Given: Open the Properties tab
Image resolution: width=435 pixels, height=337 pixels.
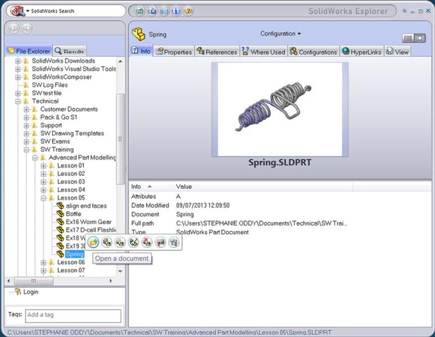Looking at the screenshot, I should [x=174, y=52].
